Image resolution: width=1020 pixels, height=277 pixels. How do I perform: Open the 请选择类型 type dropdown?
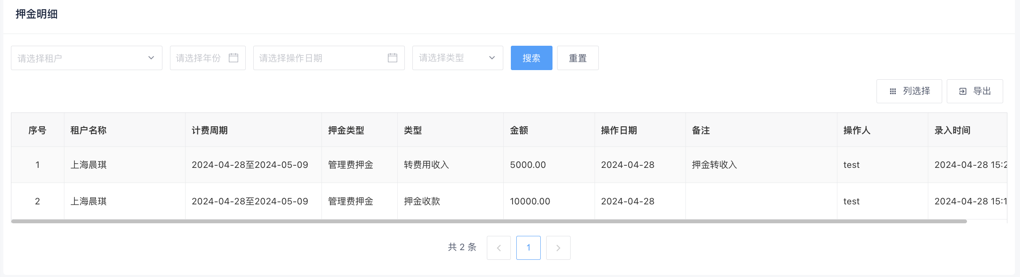tap(457, 58)
